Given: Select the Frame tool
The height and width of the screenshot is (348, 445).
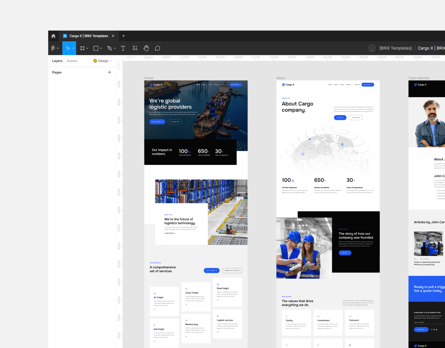Looking at the screenshot, I should coord(82,48).
